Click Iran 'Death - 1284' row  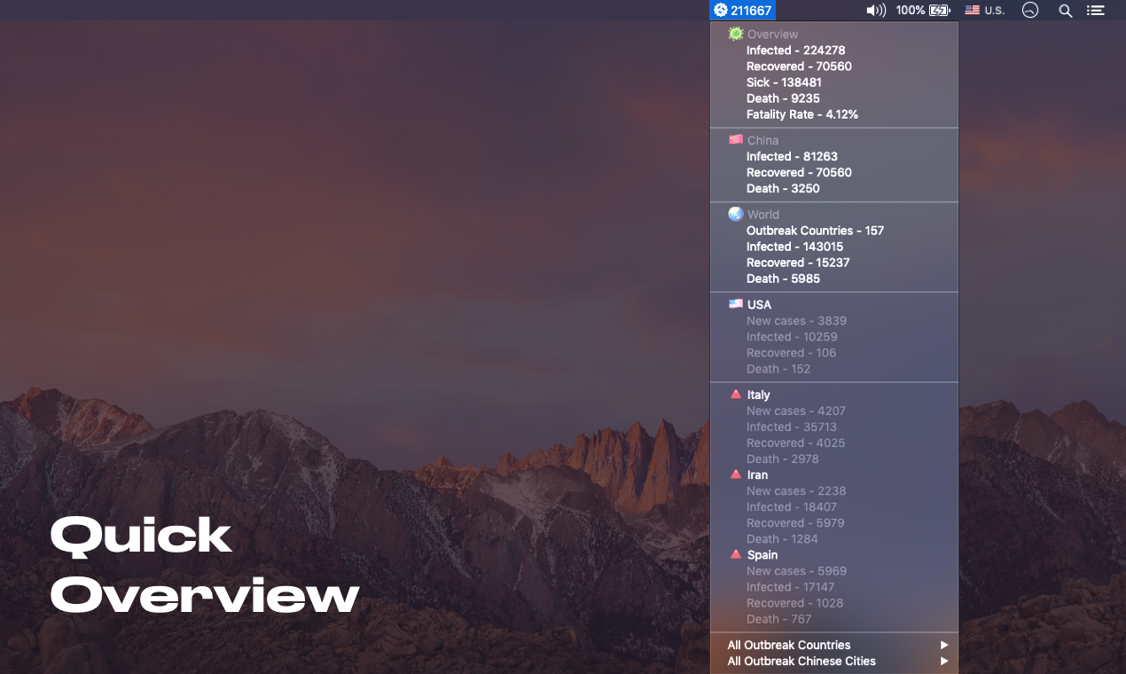(x=834, y=538)
